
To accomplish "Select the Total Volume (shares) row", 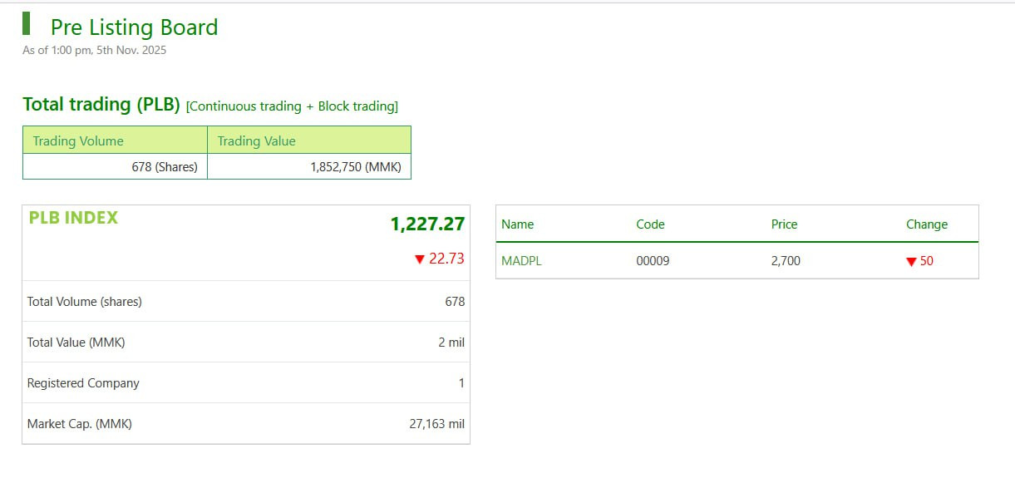I will pos(246,302).
